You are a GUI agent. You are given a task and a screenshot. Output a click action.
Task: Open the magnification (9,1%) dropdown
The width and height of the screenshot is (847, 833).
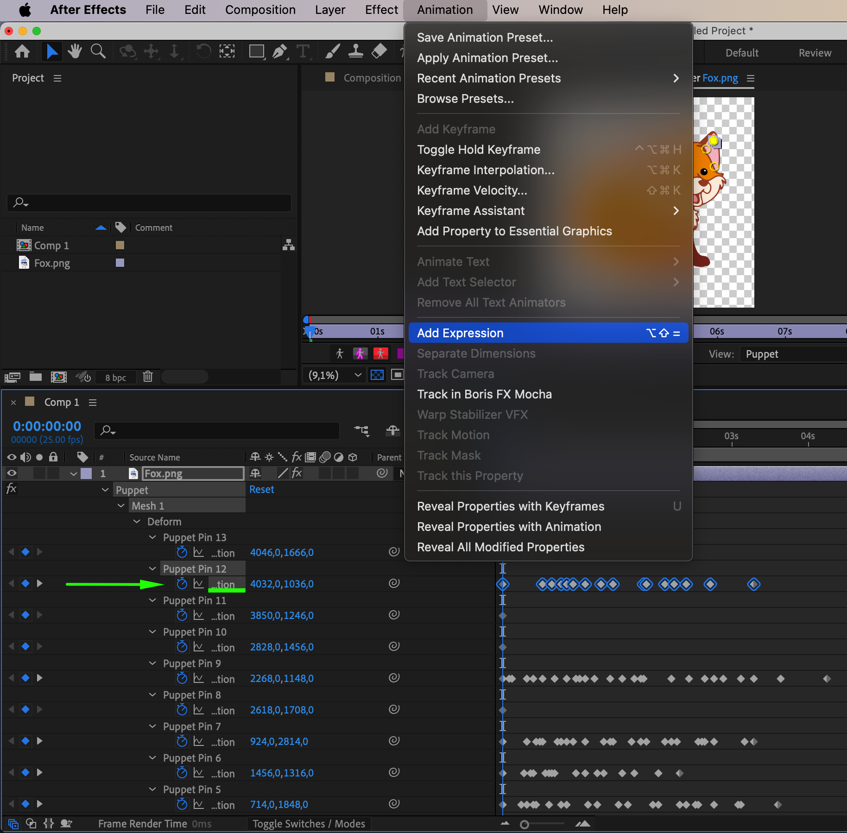click(x=335, y=375)
